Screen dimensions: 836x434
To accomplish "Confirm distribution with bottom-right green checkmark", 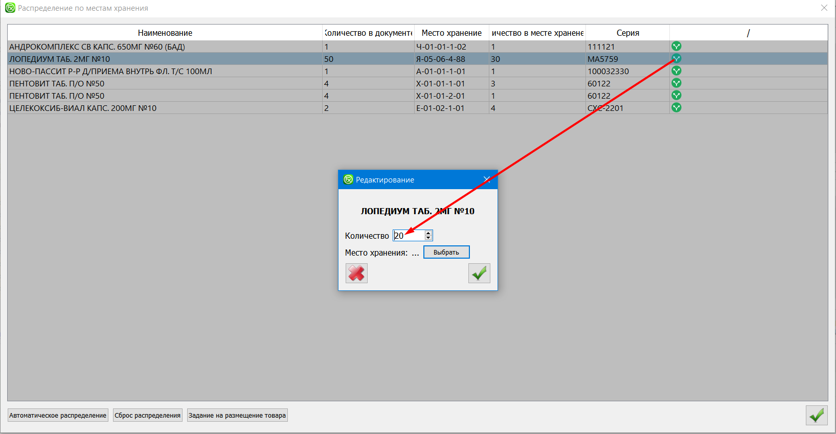I will click(x=816, y=415).
